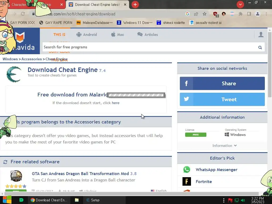Open GTA San Andreas Dragon Ball Mod link

pyautogui.click(x=84, y=174)
